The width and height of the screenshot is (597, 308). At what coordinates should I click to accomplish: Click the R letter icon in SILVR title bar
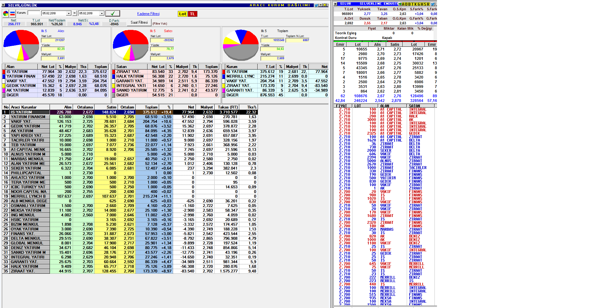point(428,4)
